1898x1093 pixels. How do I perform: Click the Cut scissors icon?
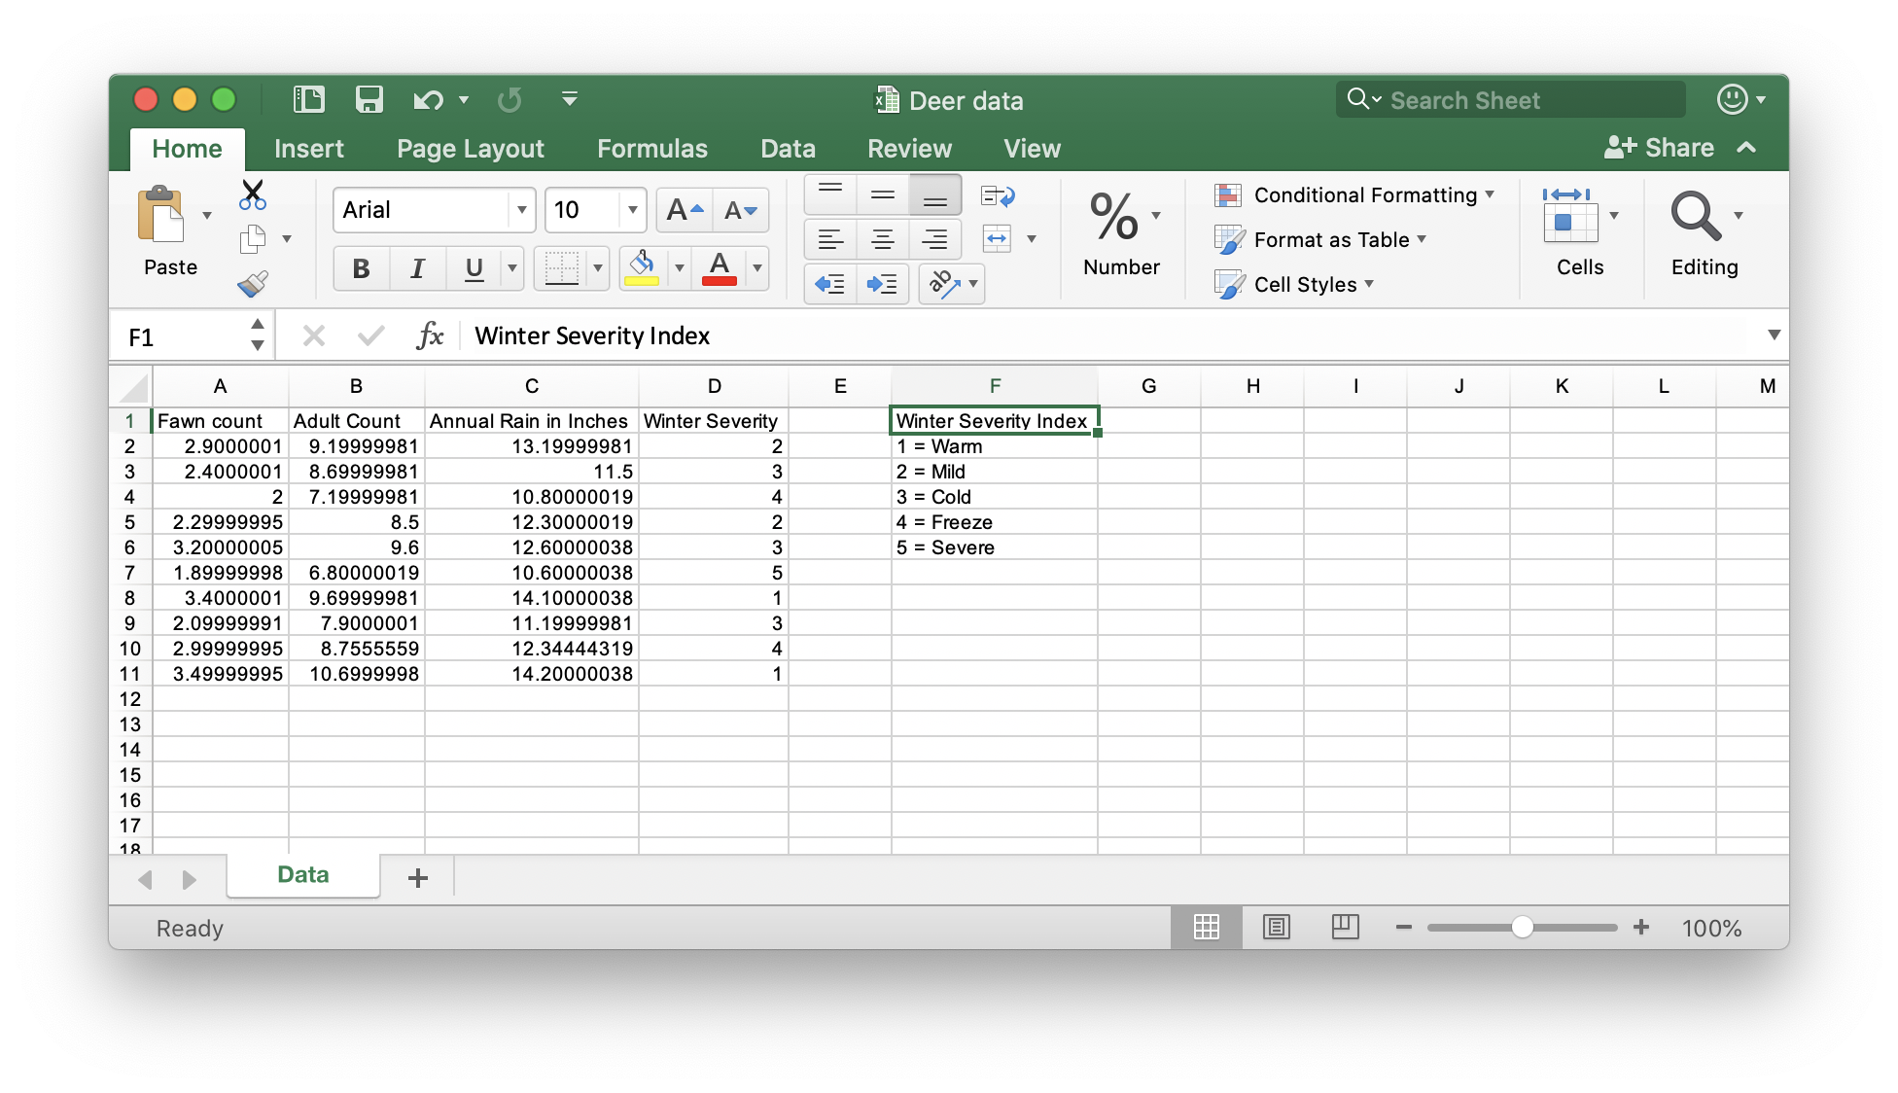252,194
